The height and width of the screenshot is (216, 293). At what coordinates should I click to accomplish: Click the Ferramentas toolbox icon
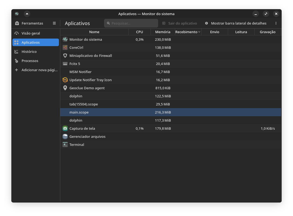(x=17, y=23)
